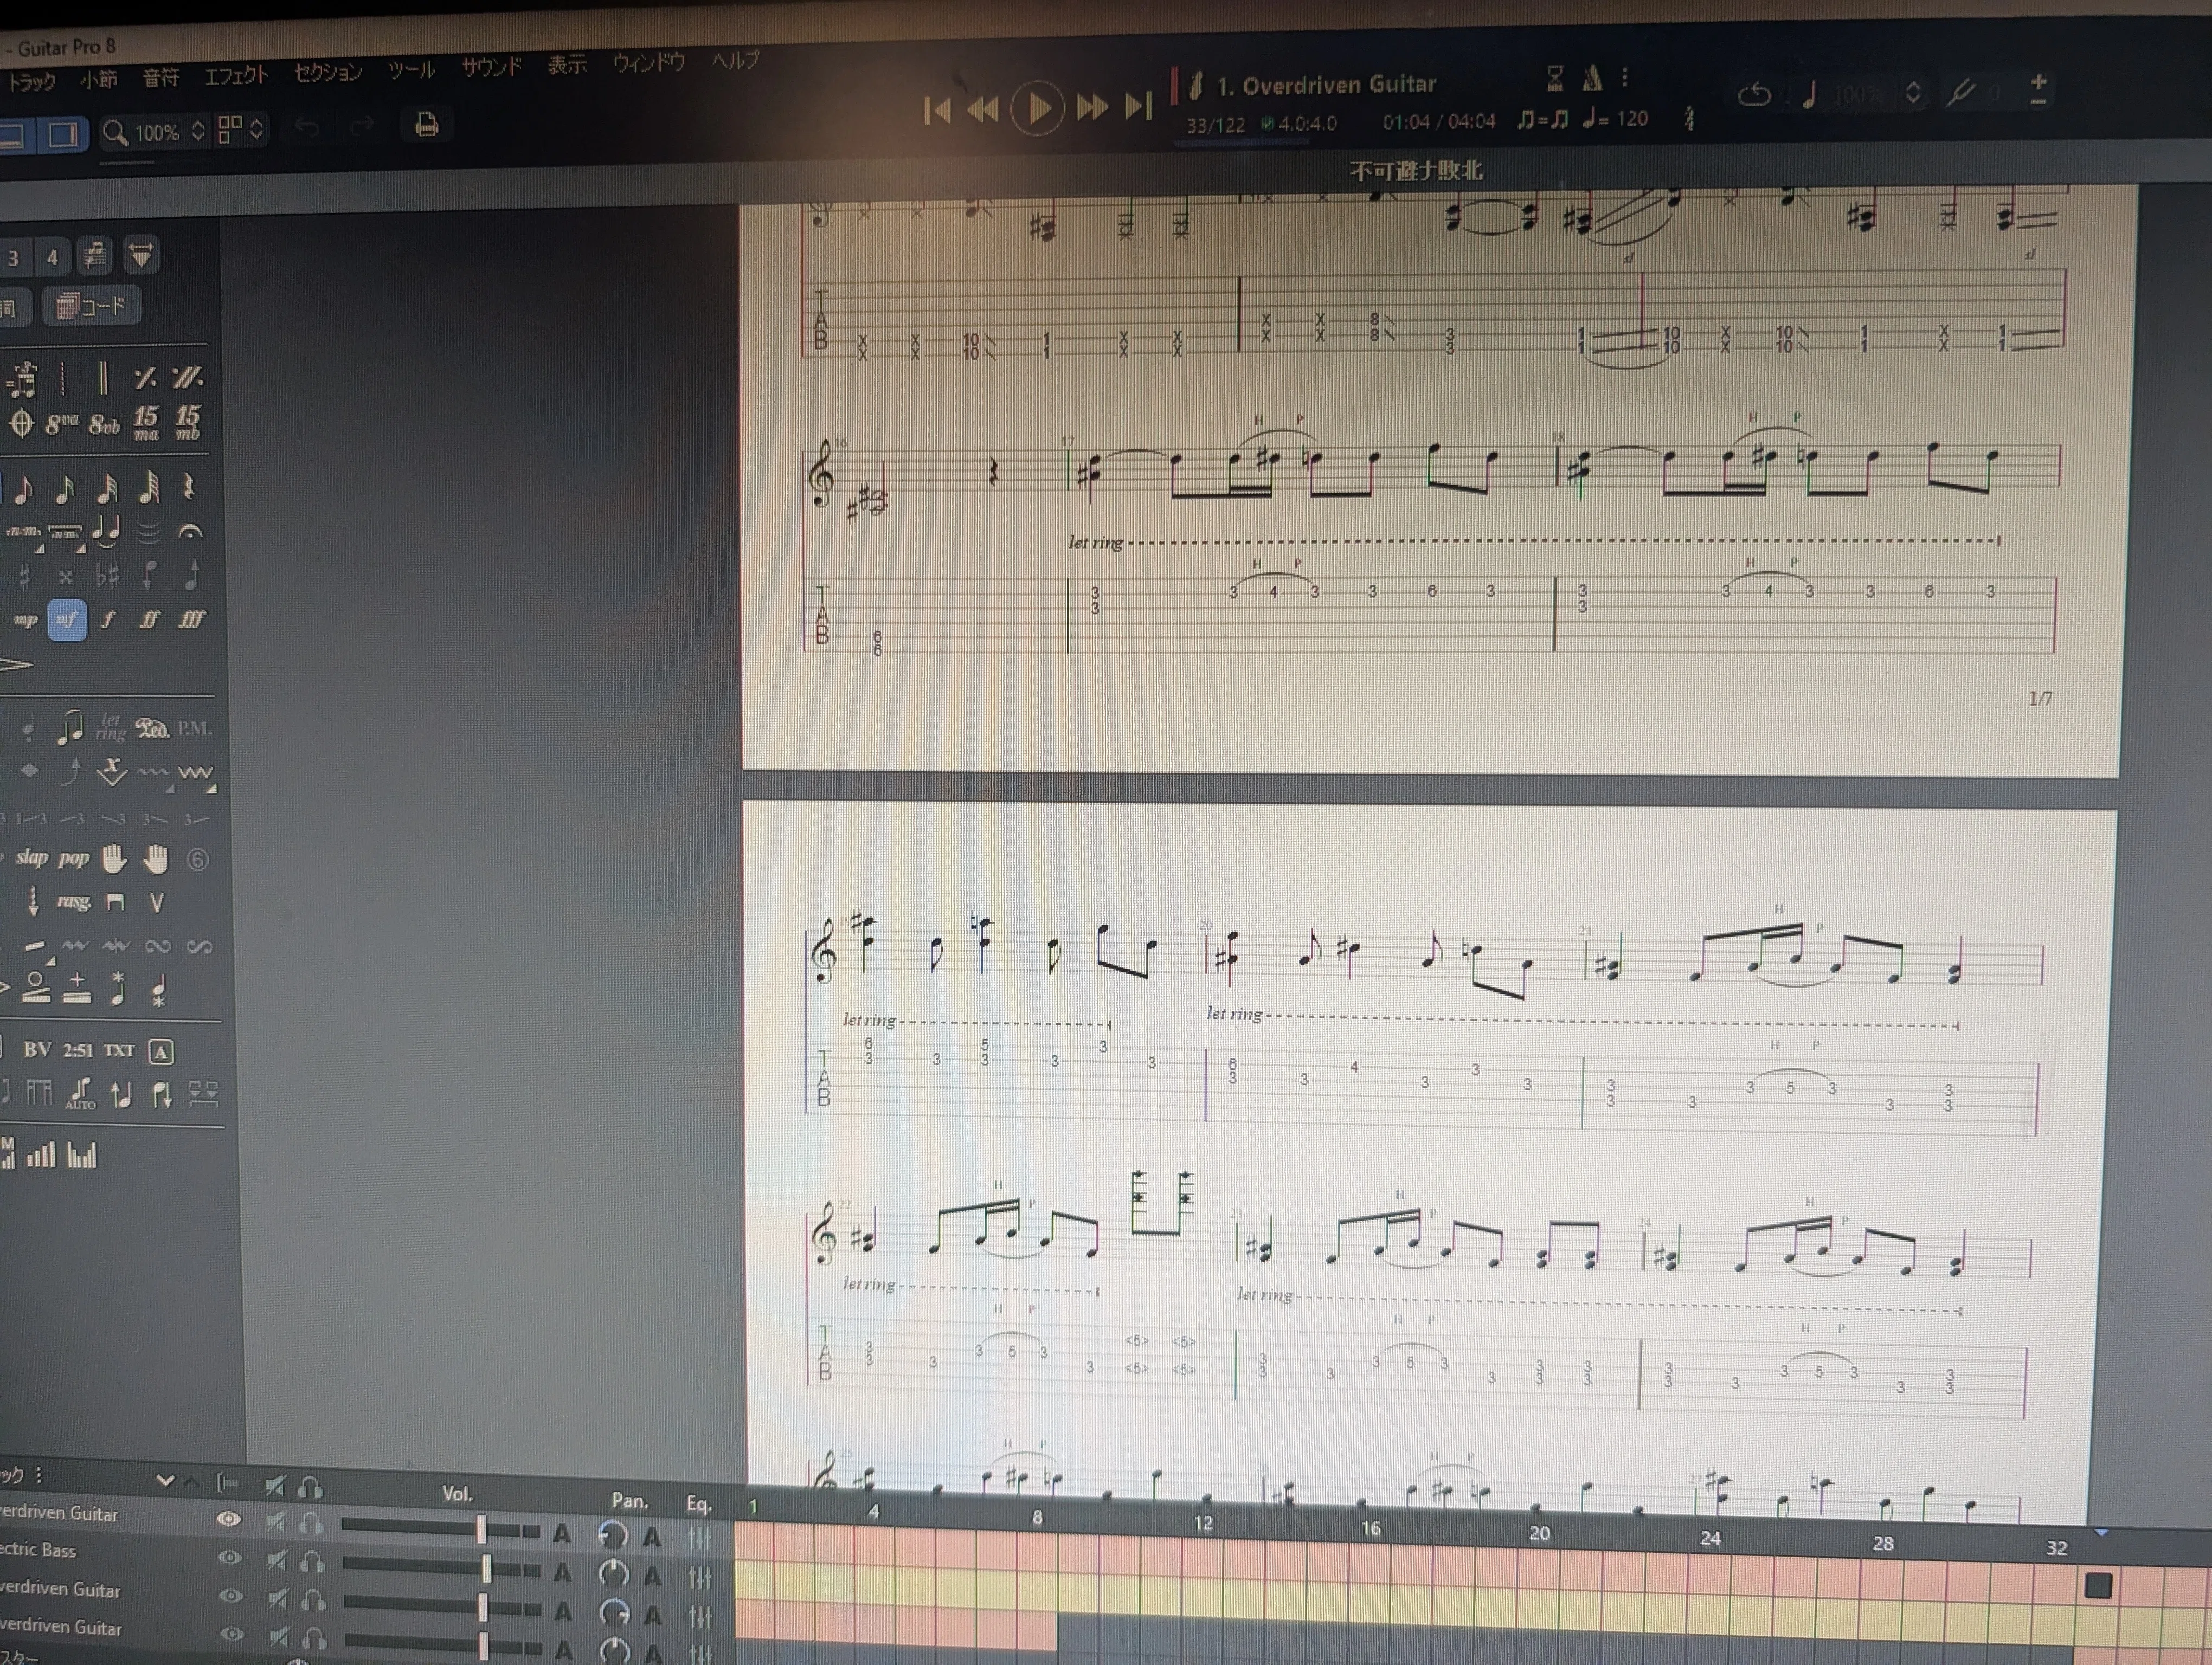Click the 1. Overdriven Guitar track title
Image resolution: width=2212 pixels, height=1665 pixels.
[1326, 85]
